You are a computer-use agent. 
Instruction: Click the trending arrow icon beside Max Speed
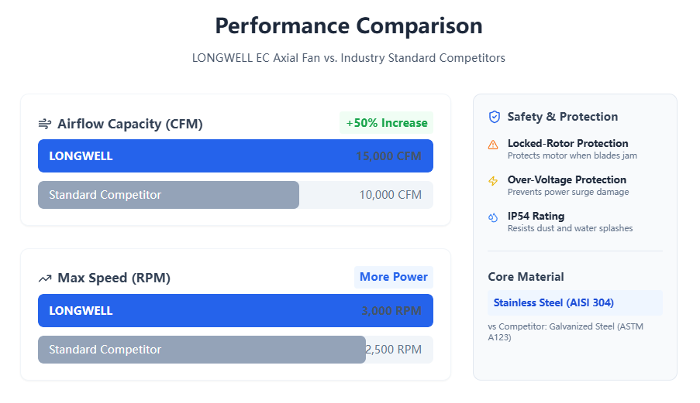click(45, 278)
